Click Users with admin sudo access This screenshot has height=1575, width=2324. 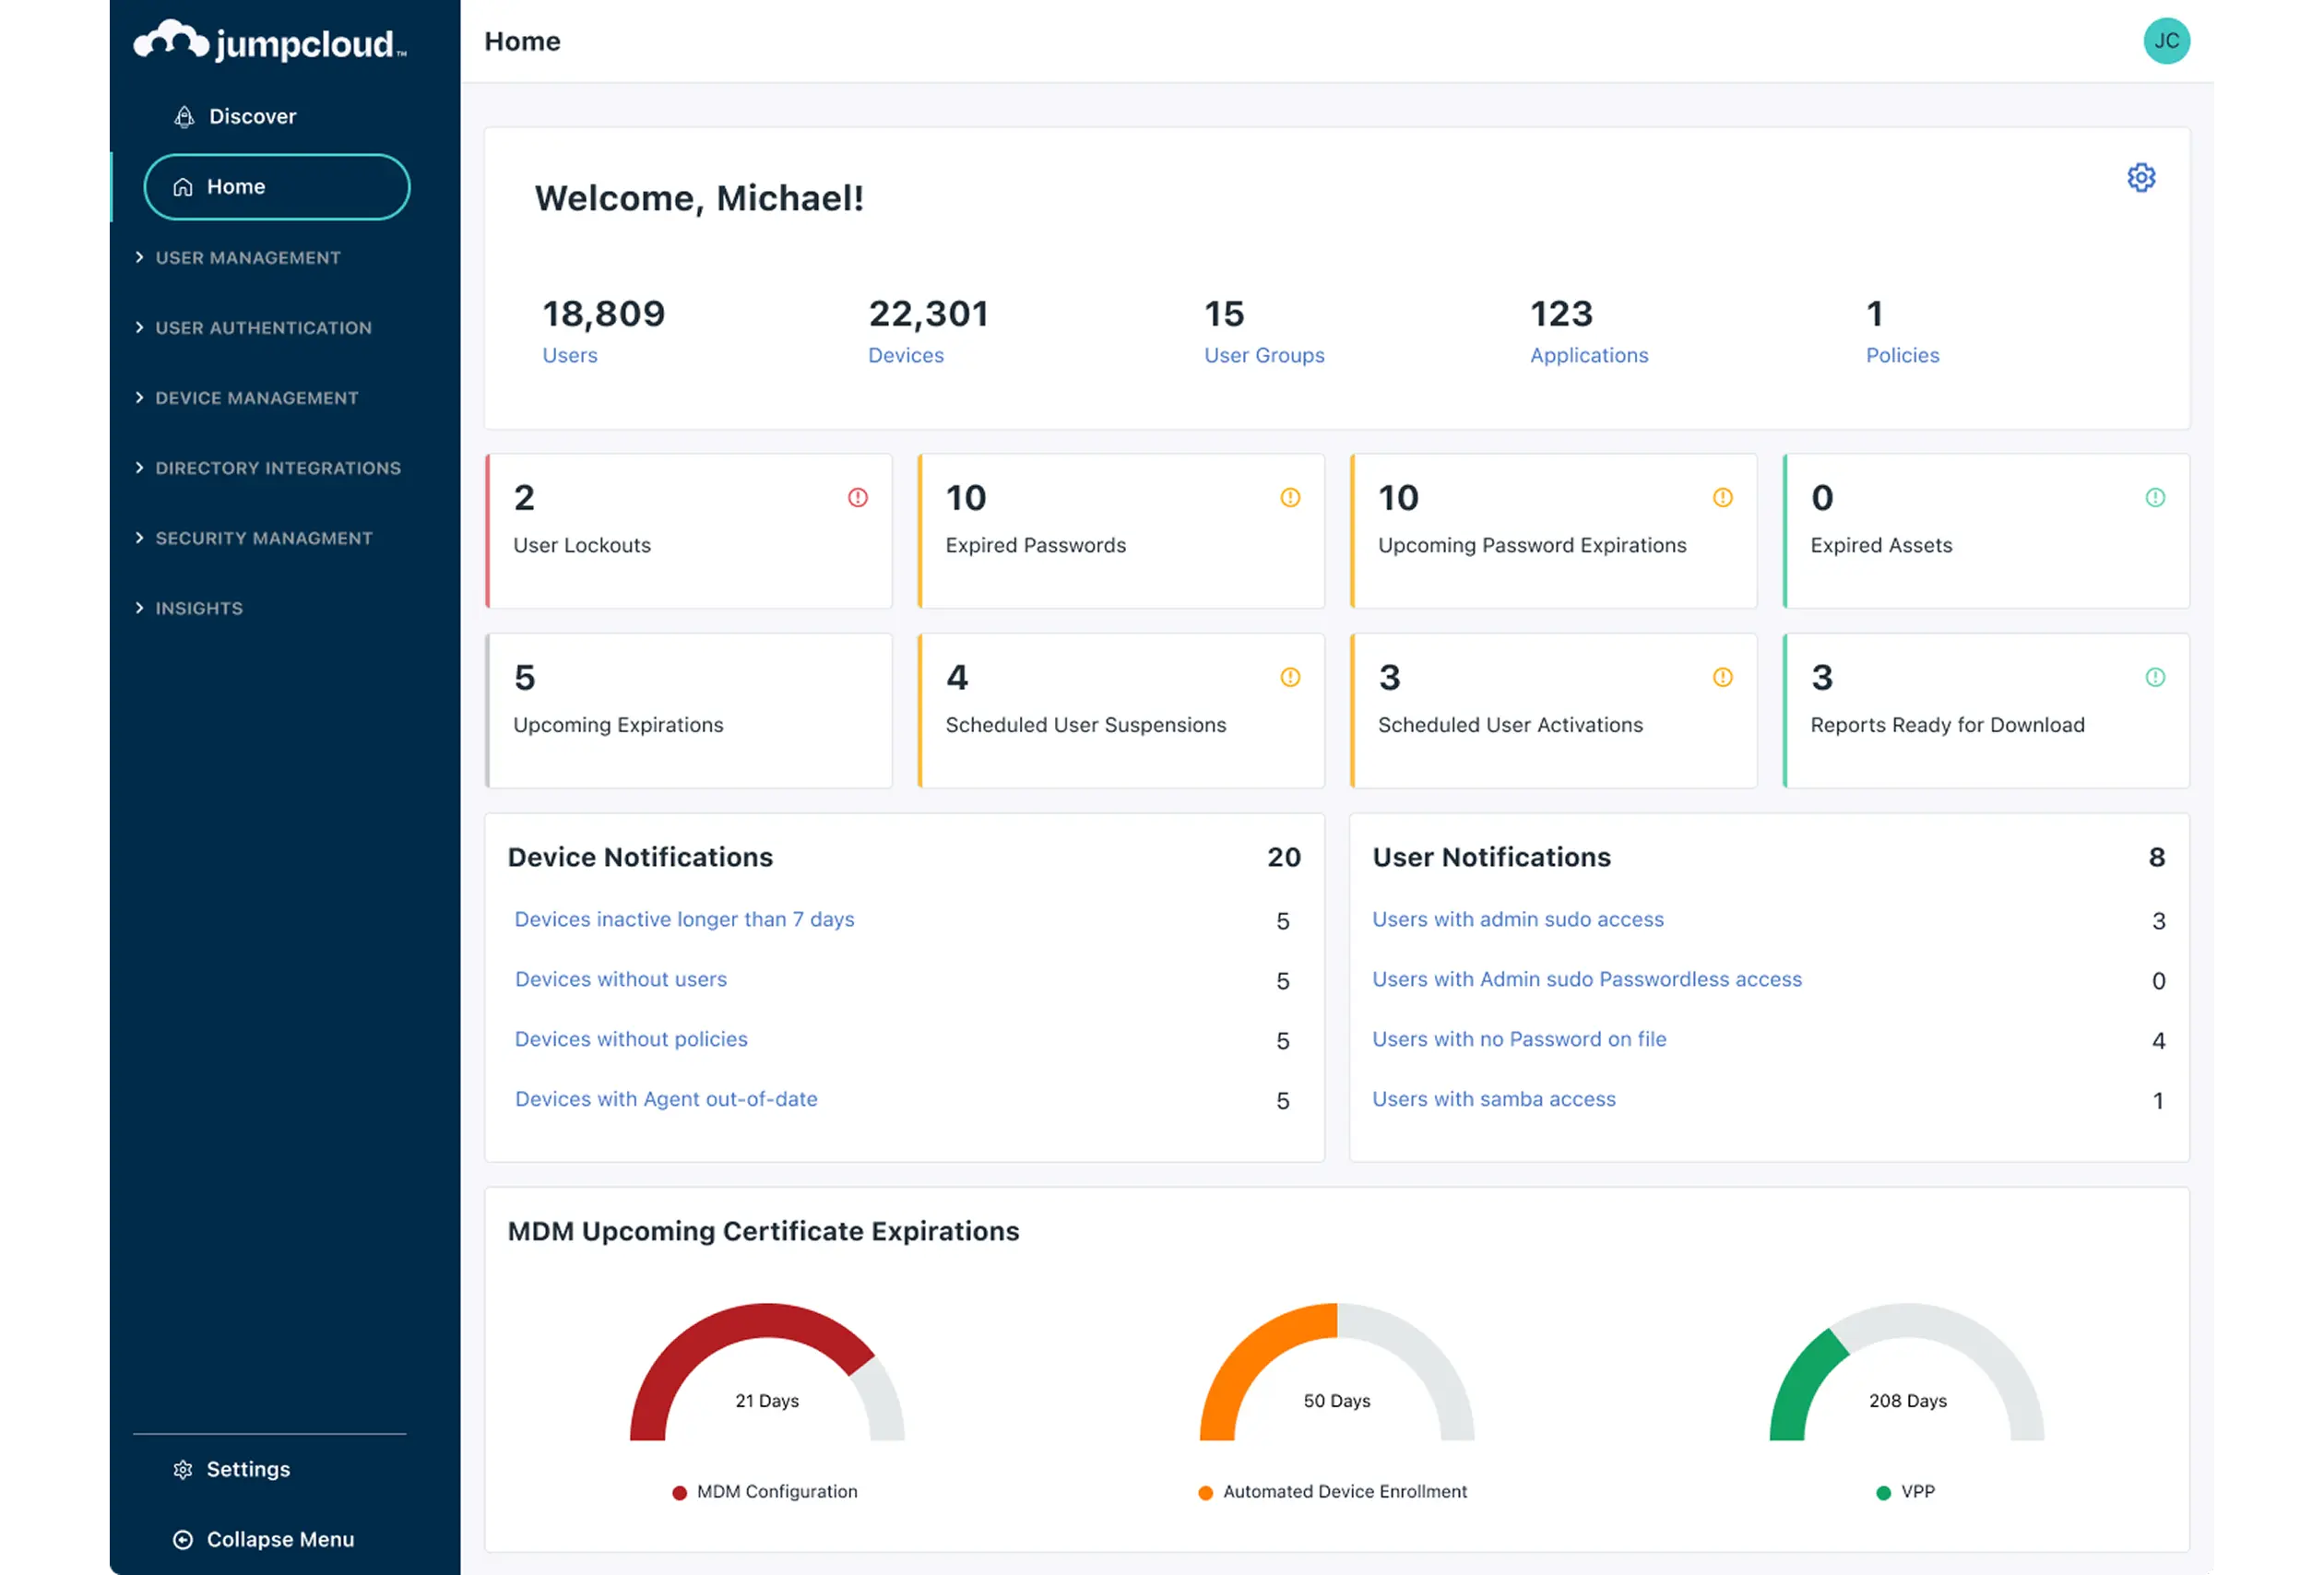(x=1518, y=919)
